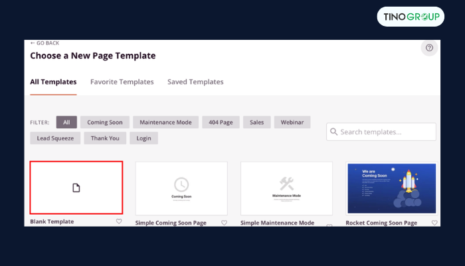Filter templates by Coming Soon
This screenshot has height=266, width=465.
[104, 122]
